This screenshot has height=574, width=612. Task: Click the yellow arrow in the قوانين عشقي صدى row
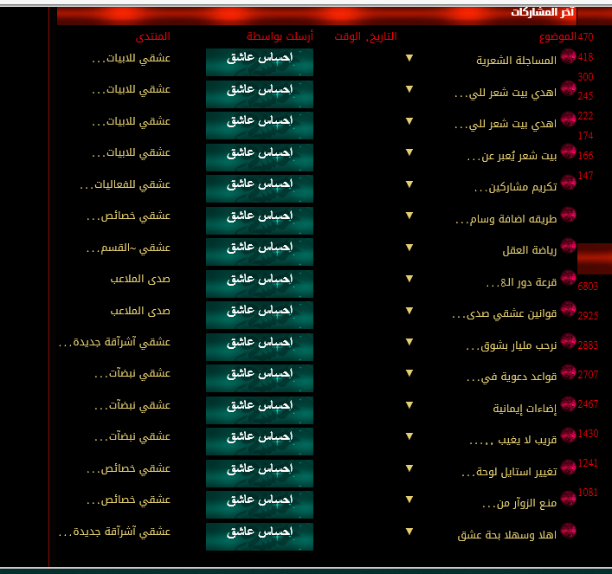(409, 311)
